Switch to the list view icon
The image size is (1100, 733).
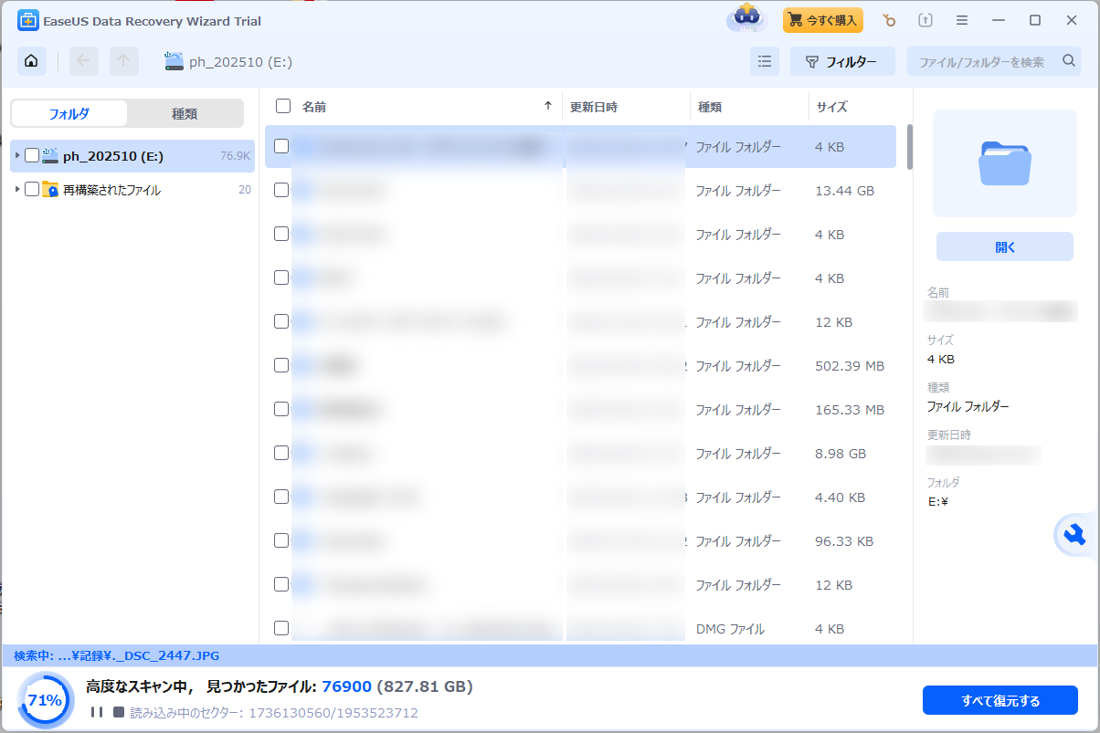tap(765, 61)
